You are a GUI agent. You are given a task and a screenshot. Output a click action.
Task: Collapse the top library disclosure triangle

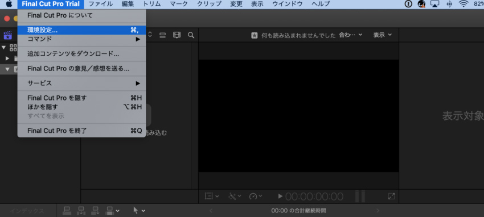coord(4,47)
